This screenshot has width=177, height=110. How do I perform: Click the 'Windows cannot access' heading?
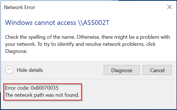[41, 23]
